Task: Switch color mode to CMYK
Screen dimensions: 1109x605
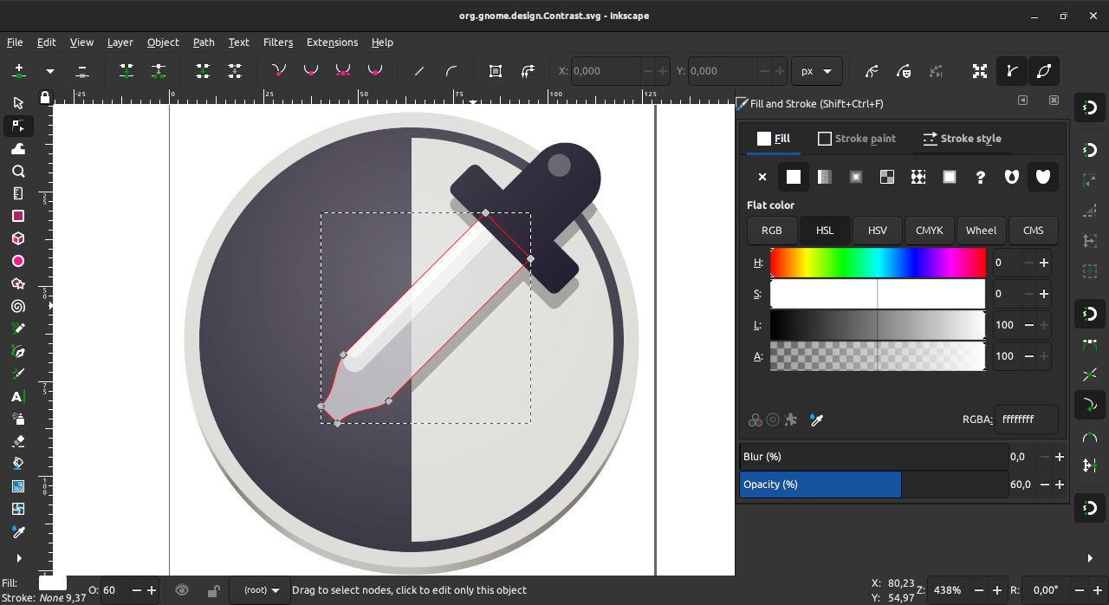Action: [930, 231]
